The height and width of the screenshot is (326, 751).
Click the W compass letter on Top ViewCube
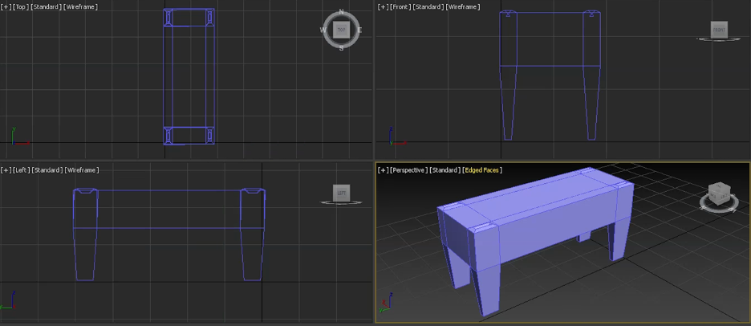point(324,31)
